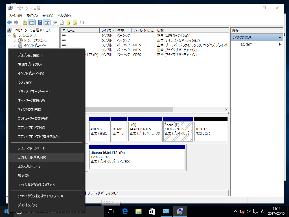Switch to the Control Panel taskbar app
Viewport: 289px width, 217px height.
click(x=166, y=211)
